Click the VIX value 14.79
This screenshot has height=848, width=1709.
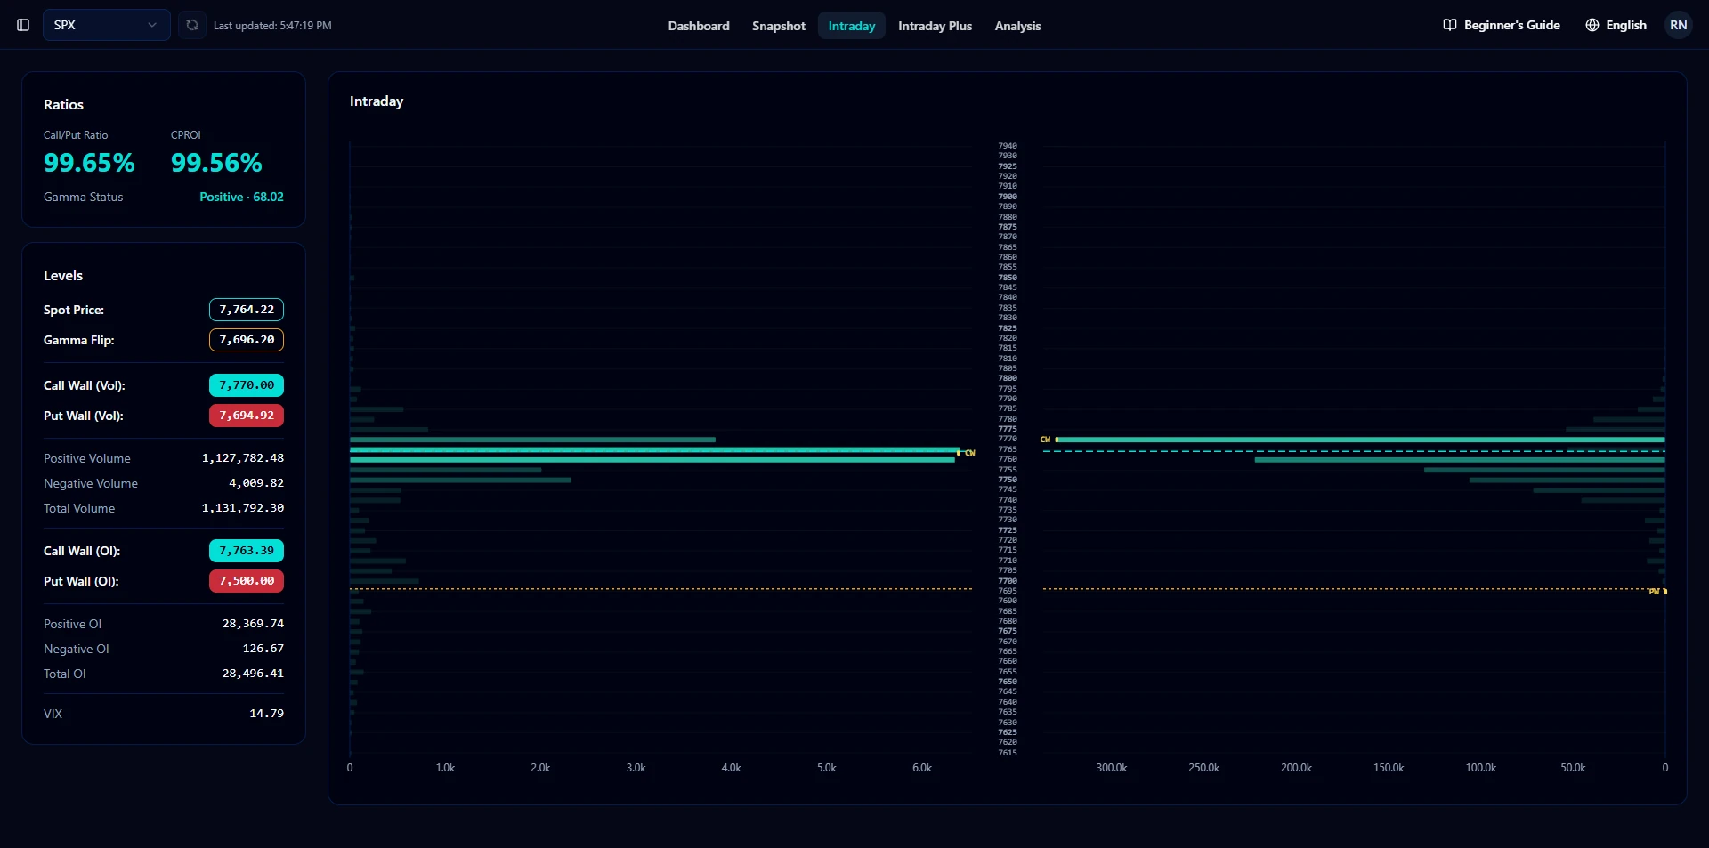(x=267, y=714)
